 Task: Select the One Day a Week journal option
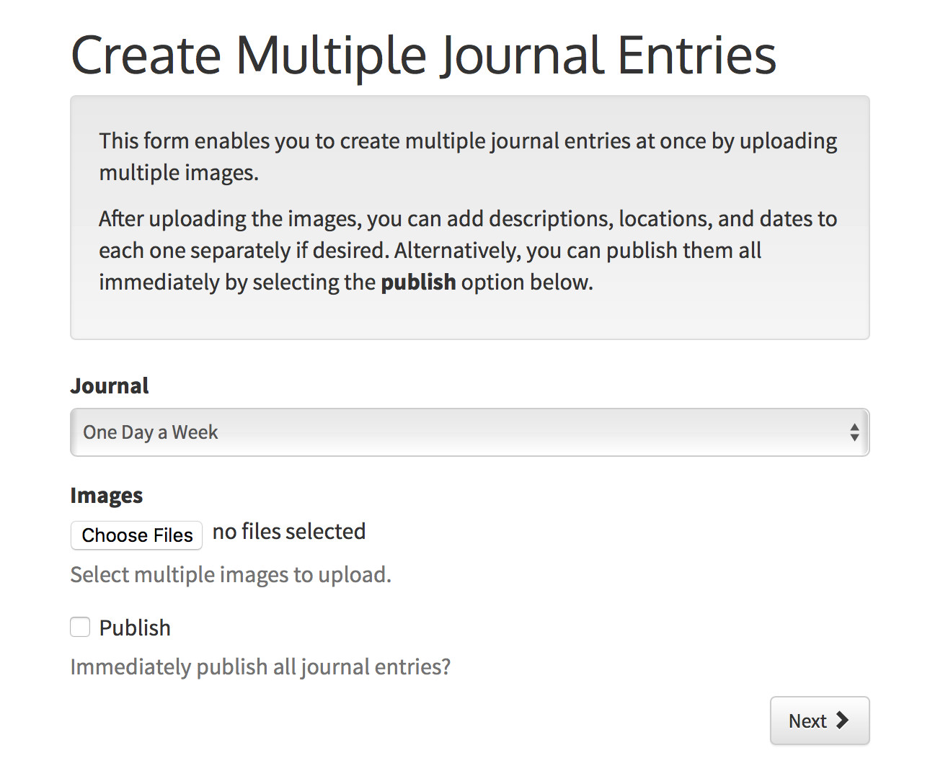coord(150,432)
